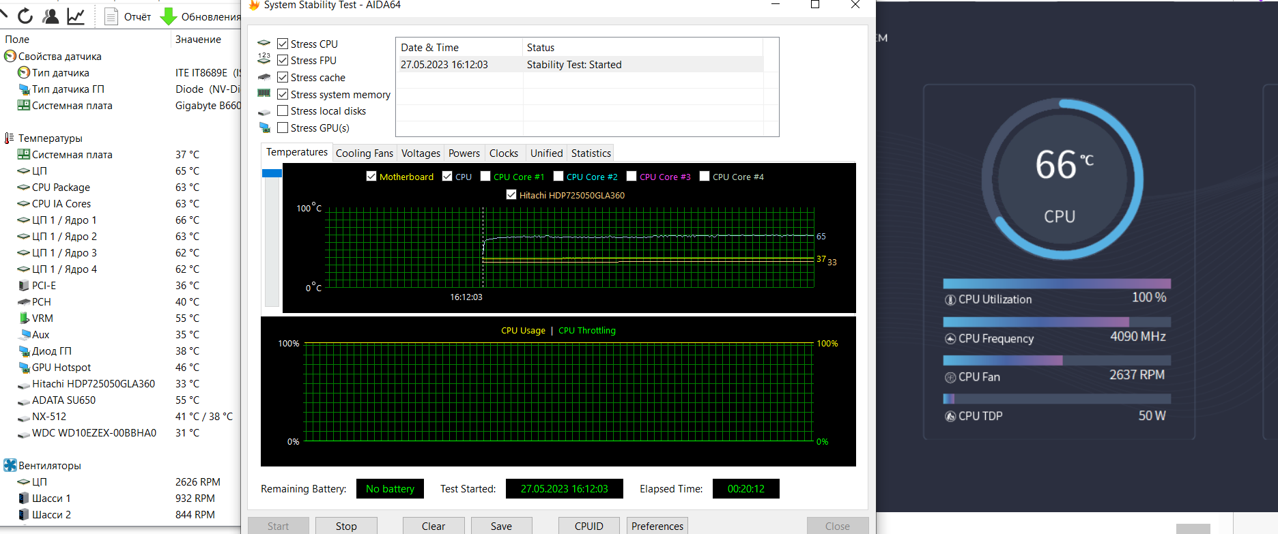This screenshot has height=534, width=1278.
Task: Enable the CPU Core #1 graph checkbox
Action: [x=485, y=176]
